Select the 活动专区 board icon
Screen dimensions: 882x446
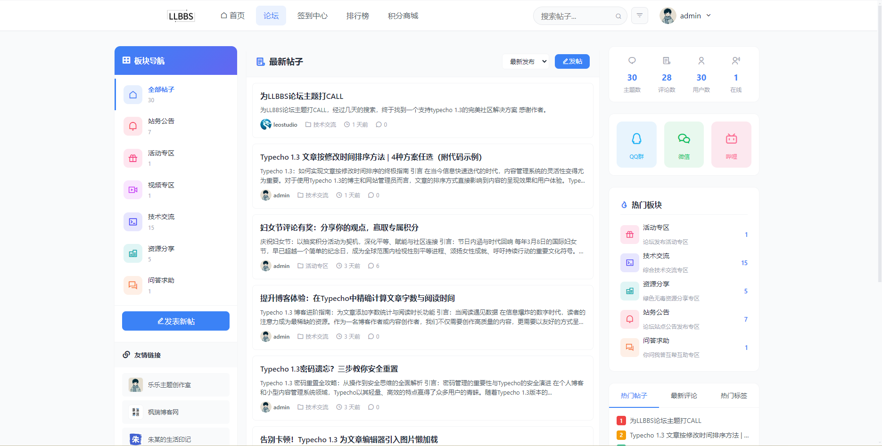pos(132,158)
